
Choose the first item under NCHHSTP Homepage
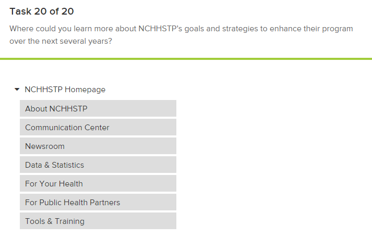click(98, 109)
